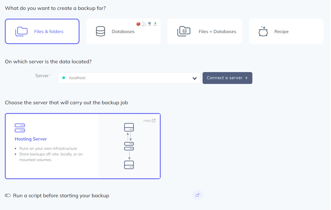Screen dimensions: 331x210
Task: Click the database cylinder icon on Databases card
Action: 100,31
